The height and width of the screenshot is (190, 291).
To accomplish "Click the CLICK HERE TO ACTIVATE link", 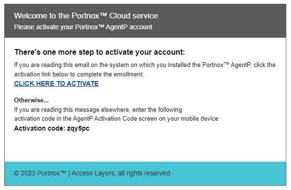I will click(x=56, y=84).
